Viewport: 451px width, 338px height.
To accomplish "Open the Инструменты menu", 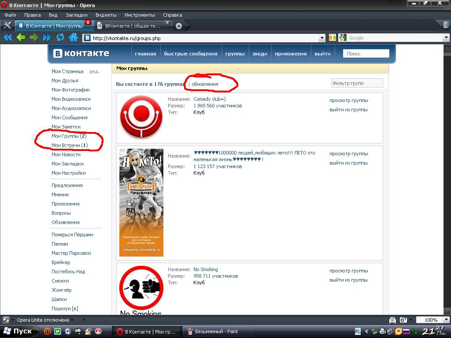I will click(x=140, y=15).
